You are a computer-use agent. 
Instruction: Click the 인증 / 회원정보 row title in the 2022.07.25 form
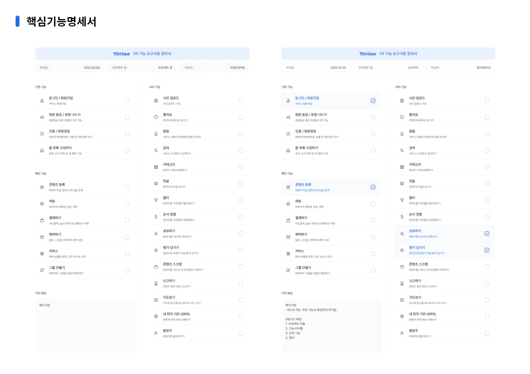[x=306, y=131]
